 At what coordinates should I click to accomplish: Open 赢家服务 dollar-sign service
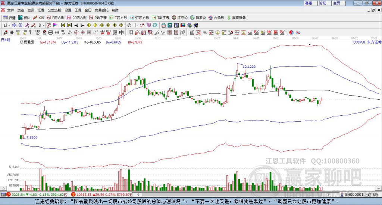click(x=236, y=18)
